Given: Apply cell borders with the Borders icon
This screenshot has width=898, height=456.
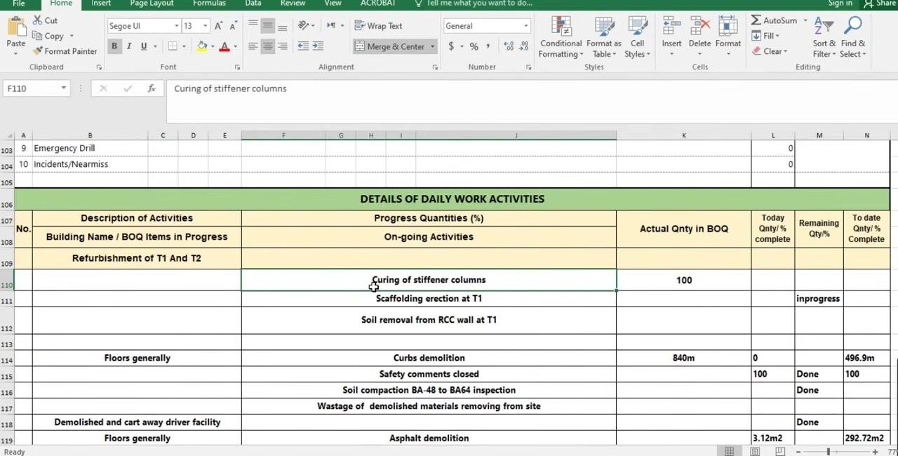Looking at the screenshot, I should (173, 46).
